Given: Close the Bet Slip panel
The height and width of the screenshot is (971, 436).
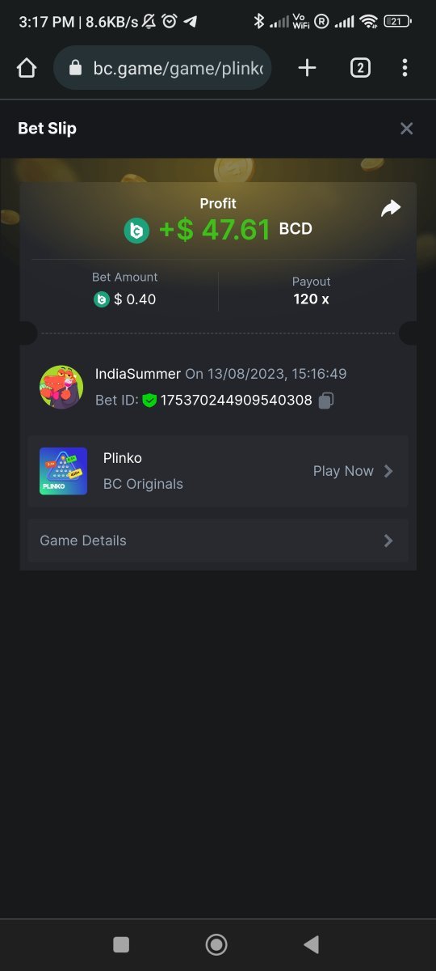Looking at the screenshot, I should [x=407, y=129].
